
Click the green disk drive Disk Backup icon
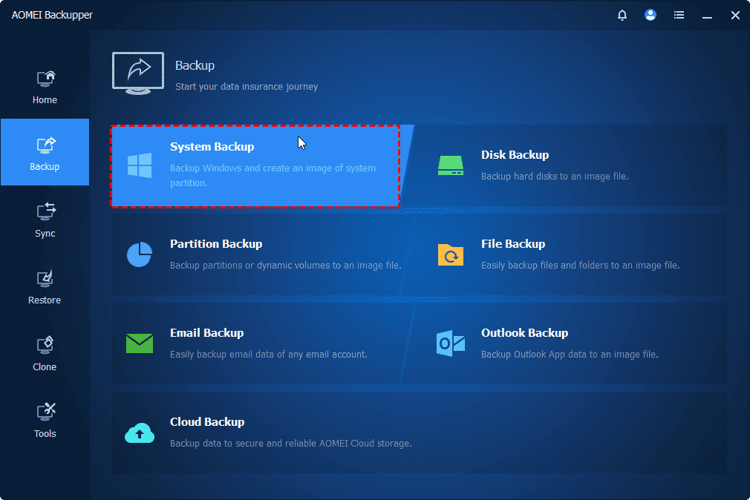click(x=451, y=165)
